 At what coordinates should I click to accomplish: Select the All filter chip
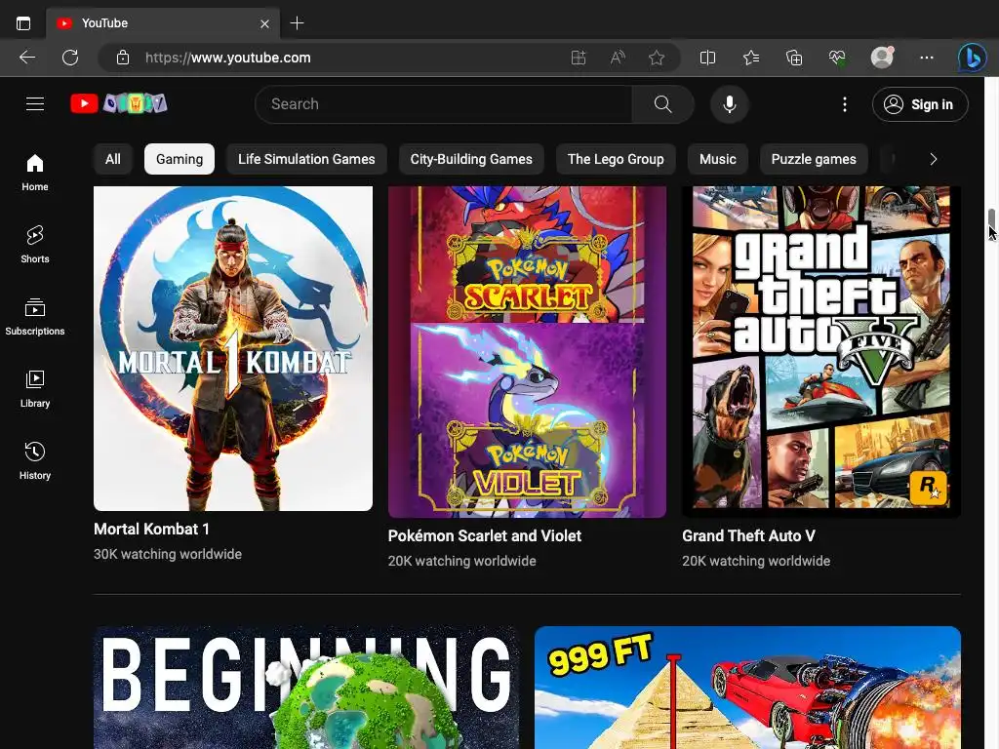point(113,159)
